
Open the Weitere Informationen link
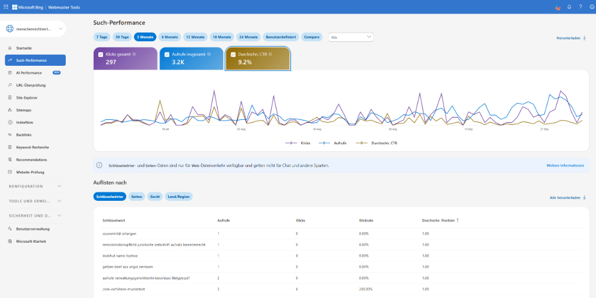click(x=565, y=165)
